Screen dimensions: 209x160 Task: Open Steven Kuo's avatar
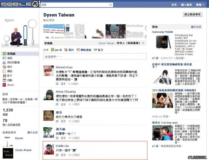pyautogui.click(x=49, y=71)
